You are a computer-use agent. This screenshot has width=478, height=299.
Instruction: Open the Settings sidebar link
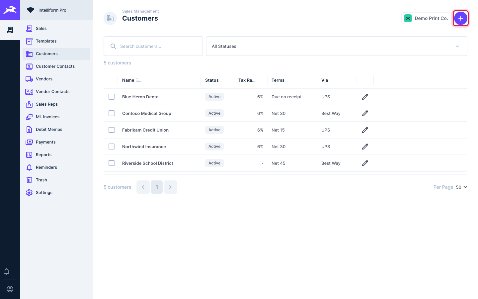click(x=56, y=193)
